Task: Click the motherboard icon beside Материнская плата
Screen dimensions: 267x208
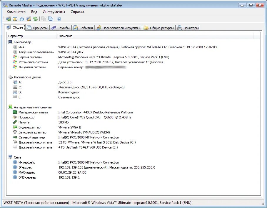Action: point(15,112)
